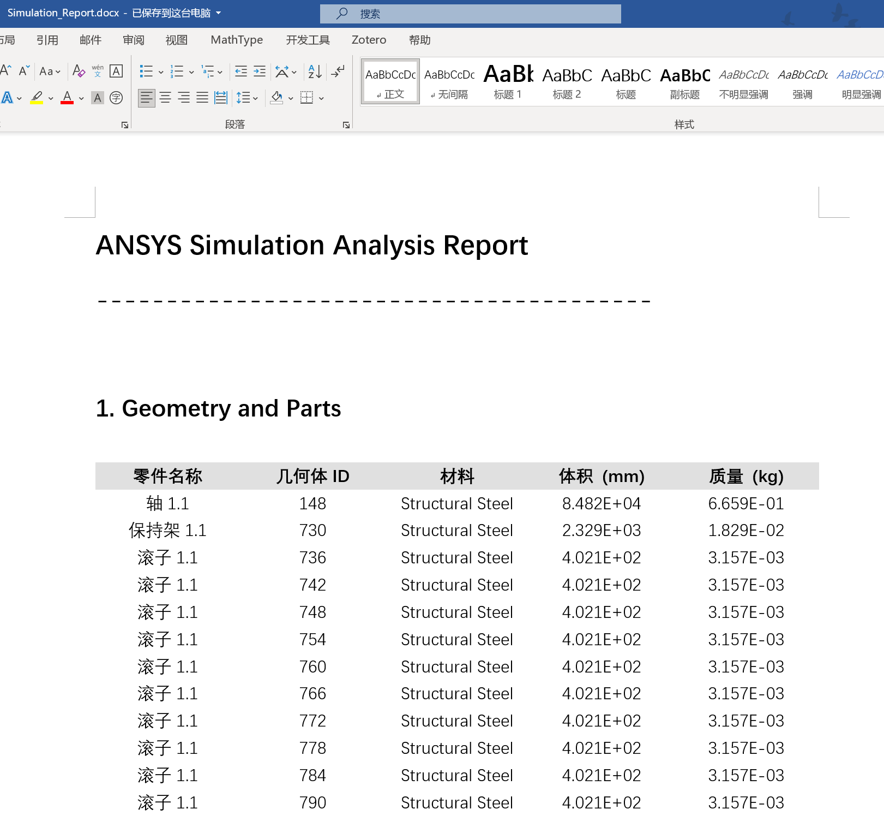The height and width of the screenshot is (821, 884).
Task: Toggle left text alignment
Action: click(146, 98)
